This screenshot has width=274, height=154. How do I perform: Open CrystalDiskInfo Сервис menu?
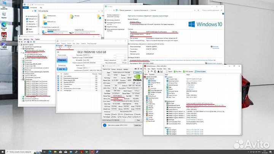tap(69, 43)
